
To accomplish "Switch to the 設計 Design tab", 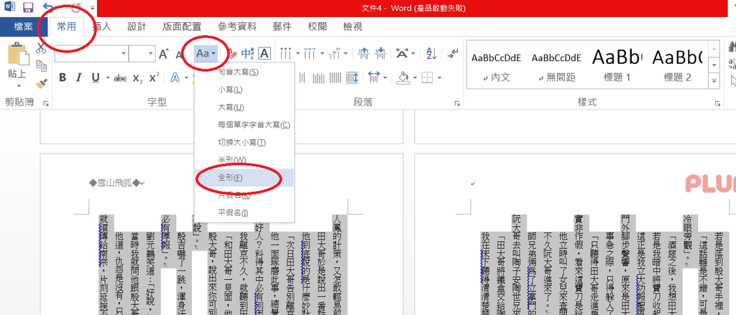I will click(x=137, y=27).
